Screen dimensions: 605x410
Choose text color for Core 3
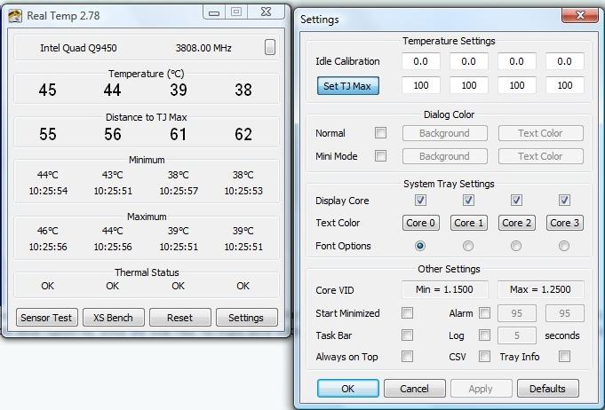pos(564,223)
